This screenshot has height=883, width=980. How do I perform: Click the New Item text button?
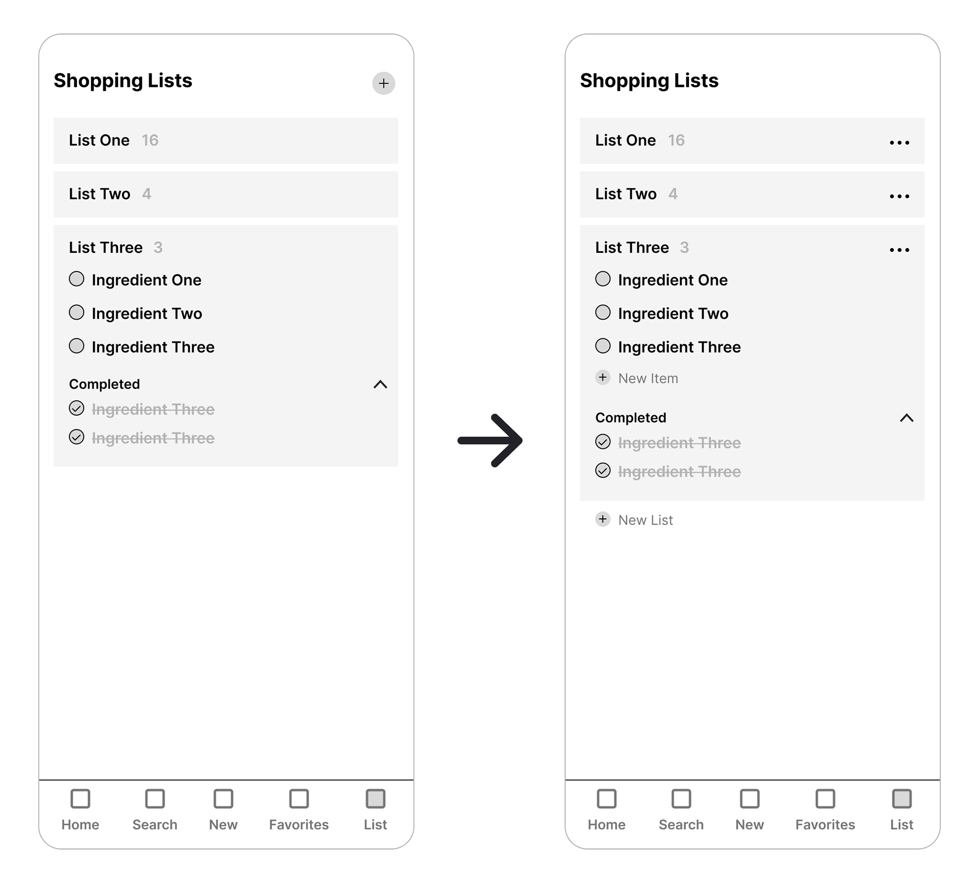pyautogui.click(x=648, y=378)
